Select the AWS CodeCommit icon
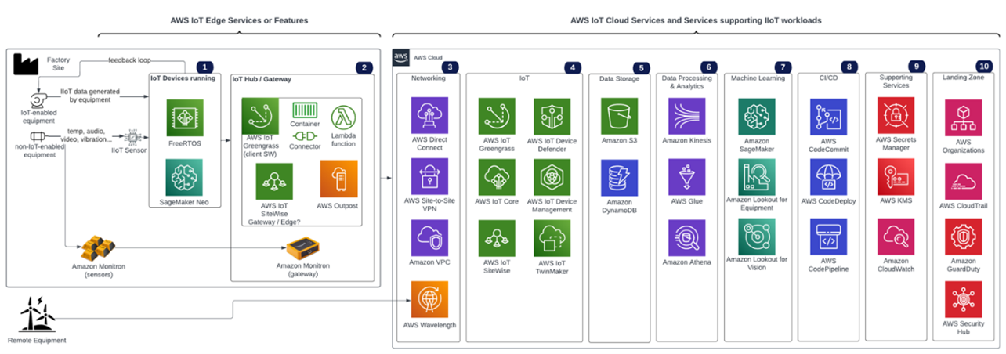Image resolution: width=1006 pixels, height=354 pixels. [828, 117]
